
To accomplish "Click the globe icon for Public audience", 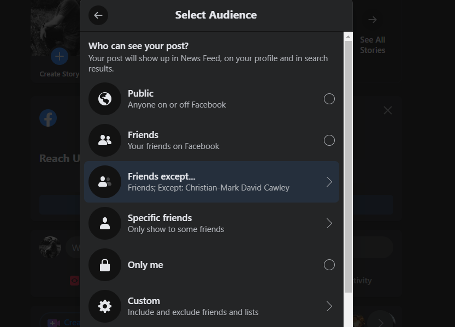I will coord(104,99).
